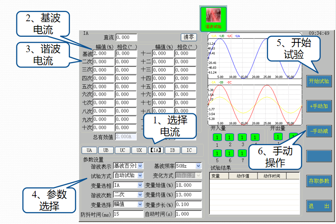Click the -手动减 manual decrease button
336x224 pixels.
pyautogui.click(x=319, y=131)
